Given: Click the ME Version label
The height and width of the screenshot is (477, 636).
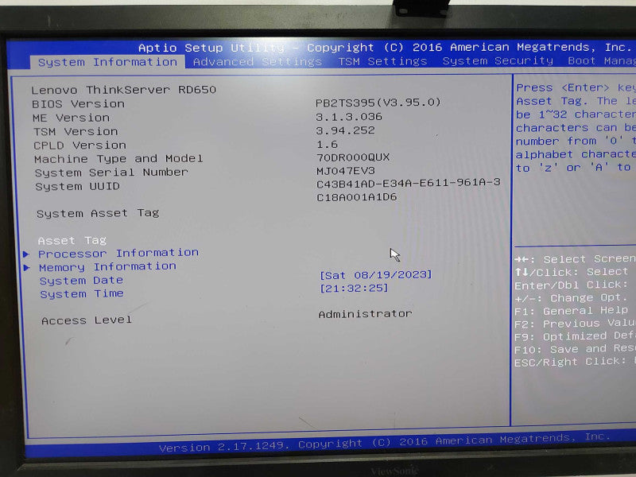Looking at the screenshot, I should click(71, 118).
